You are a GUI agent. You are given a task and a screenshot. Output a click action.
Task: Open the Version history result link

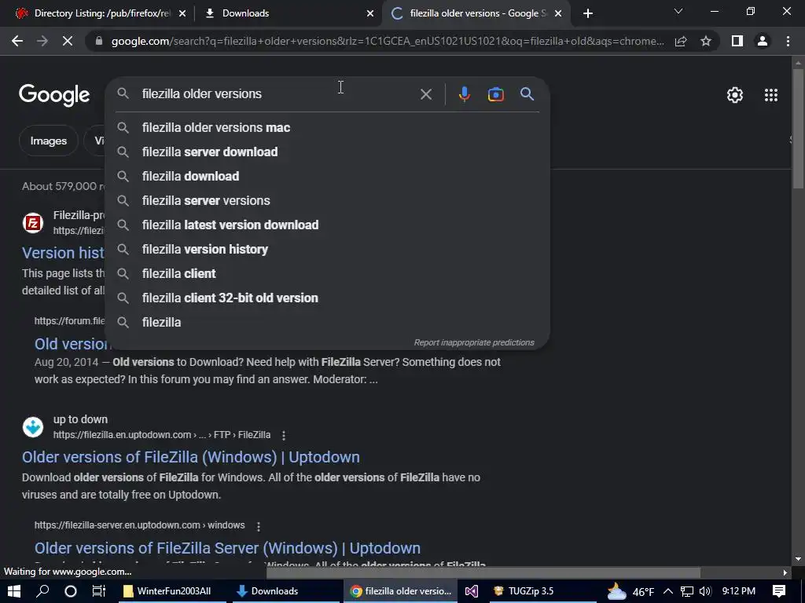(63, 253)
